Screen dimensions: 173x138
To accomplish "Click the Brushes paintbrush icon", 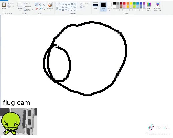I will coord(50,5).
